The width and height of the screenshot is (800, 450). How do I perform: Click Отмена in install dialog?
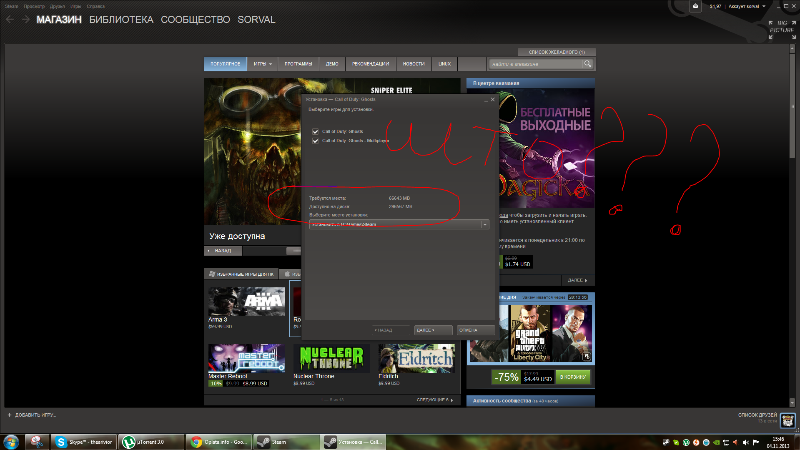tap(476, 330)
